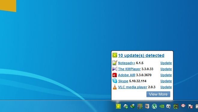Open the cloud sync tray icon with green check
This screenshot has height=112, width=198.
126,106
